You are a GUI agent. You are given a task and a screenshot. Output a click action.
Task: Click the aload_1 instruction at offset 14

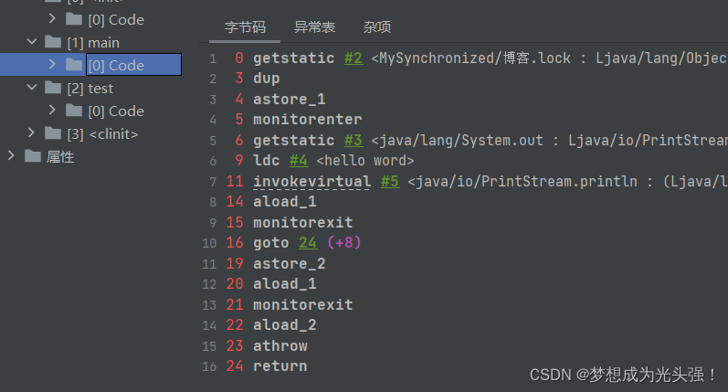285,202
